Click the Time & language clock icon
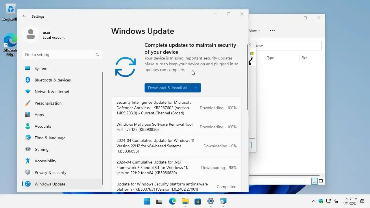370x208 pixels. point(28,138)
